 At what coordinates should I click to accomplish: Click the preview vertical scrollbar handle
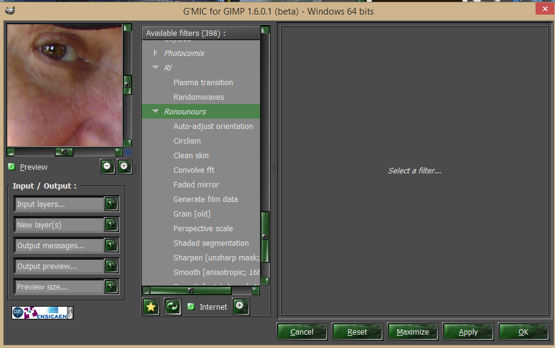127,85
